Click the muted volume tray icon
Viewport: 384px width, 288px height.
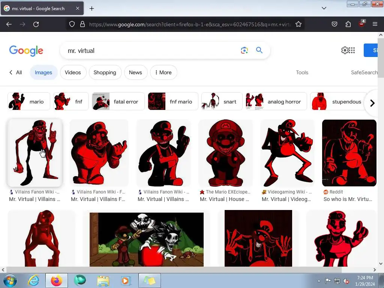346,281
